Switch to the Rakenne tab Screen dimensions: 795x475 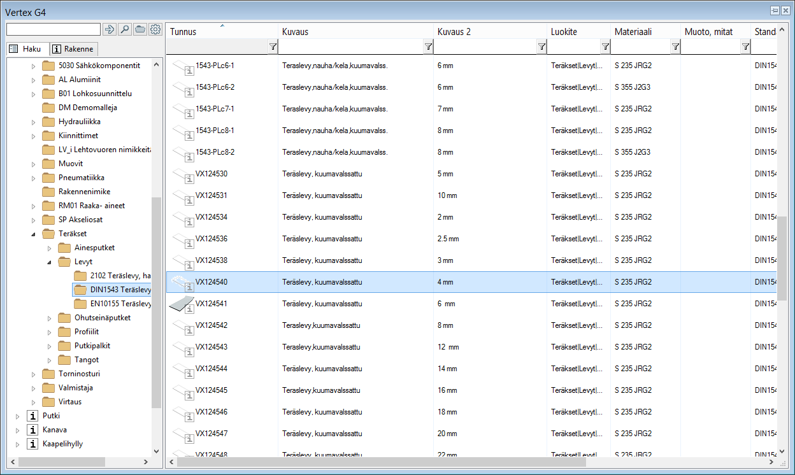click(73, 49)
